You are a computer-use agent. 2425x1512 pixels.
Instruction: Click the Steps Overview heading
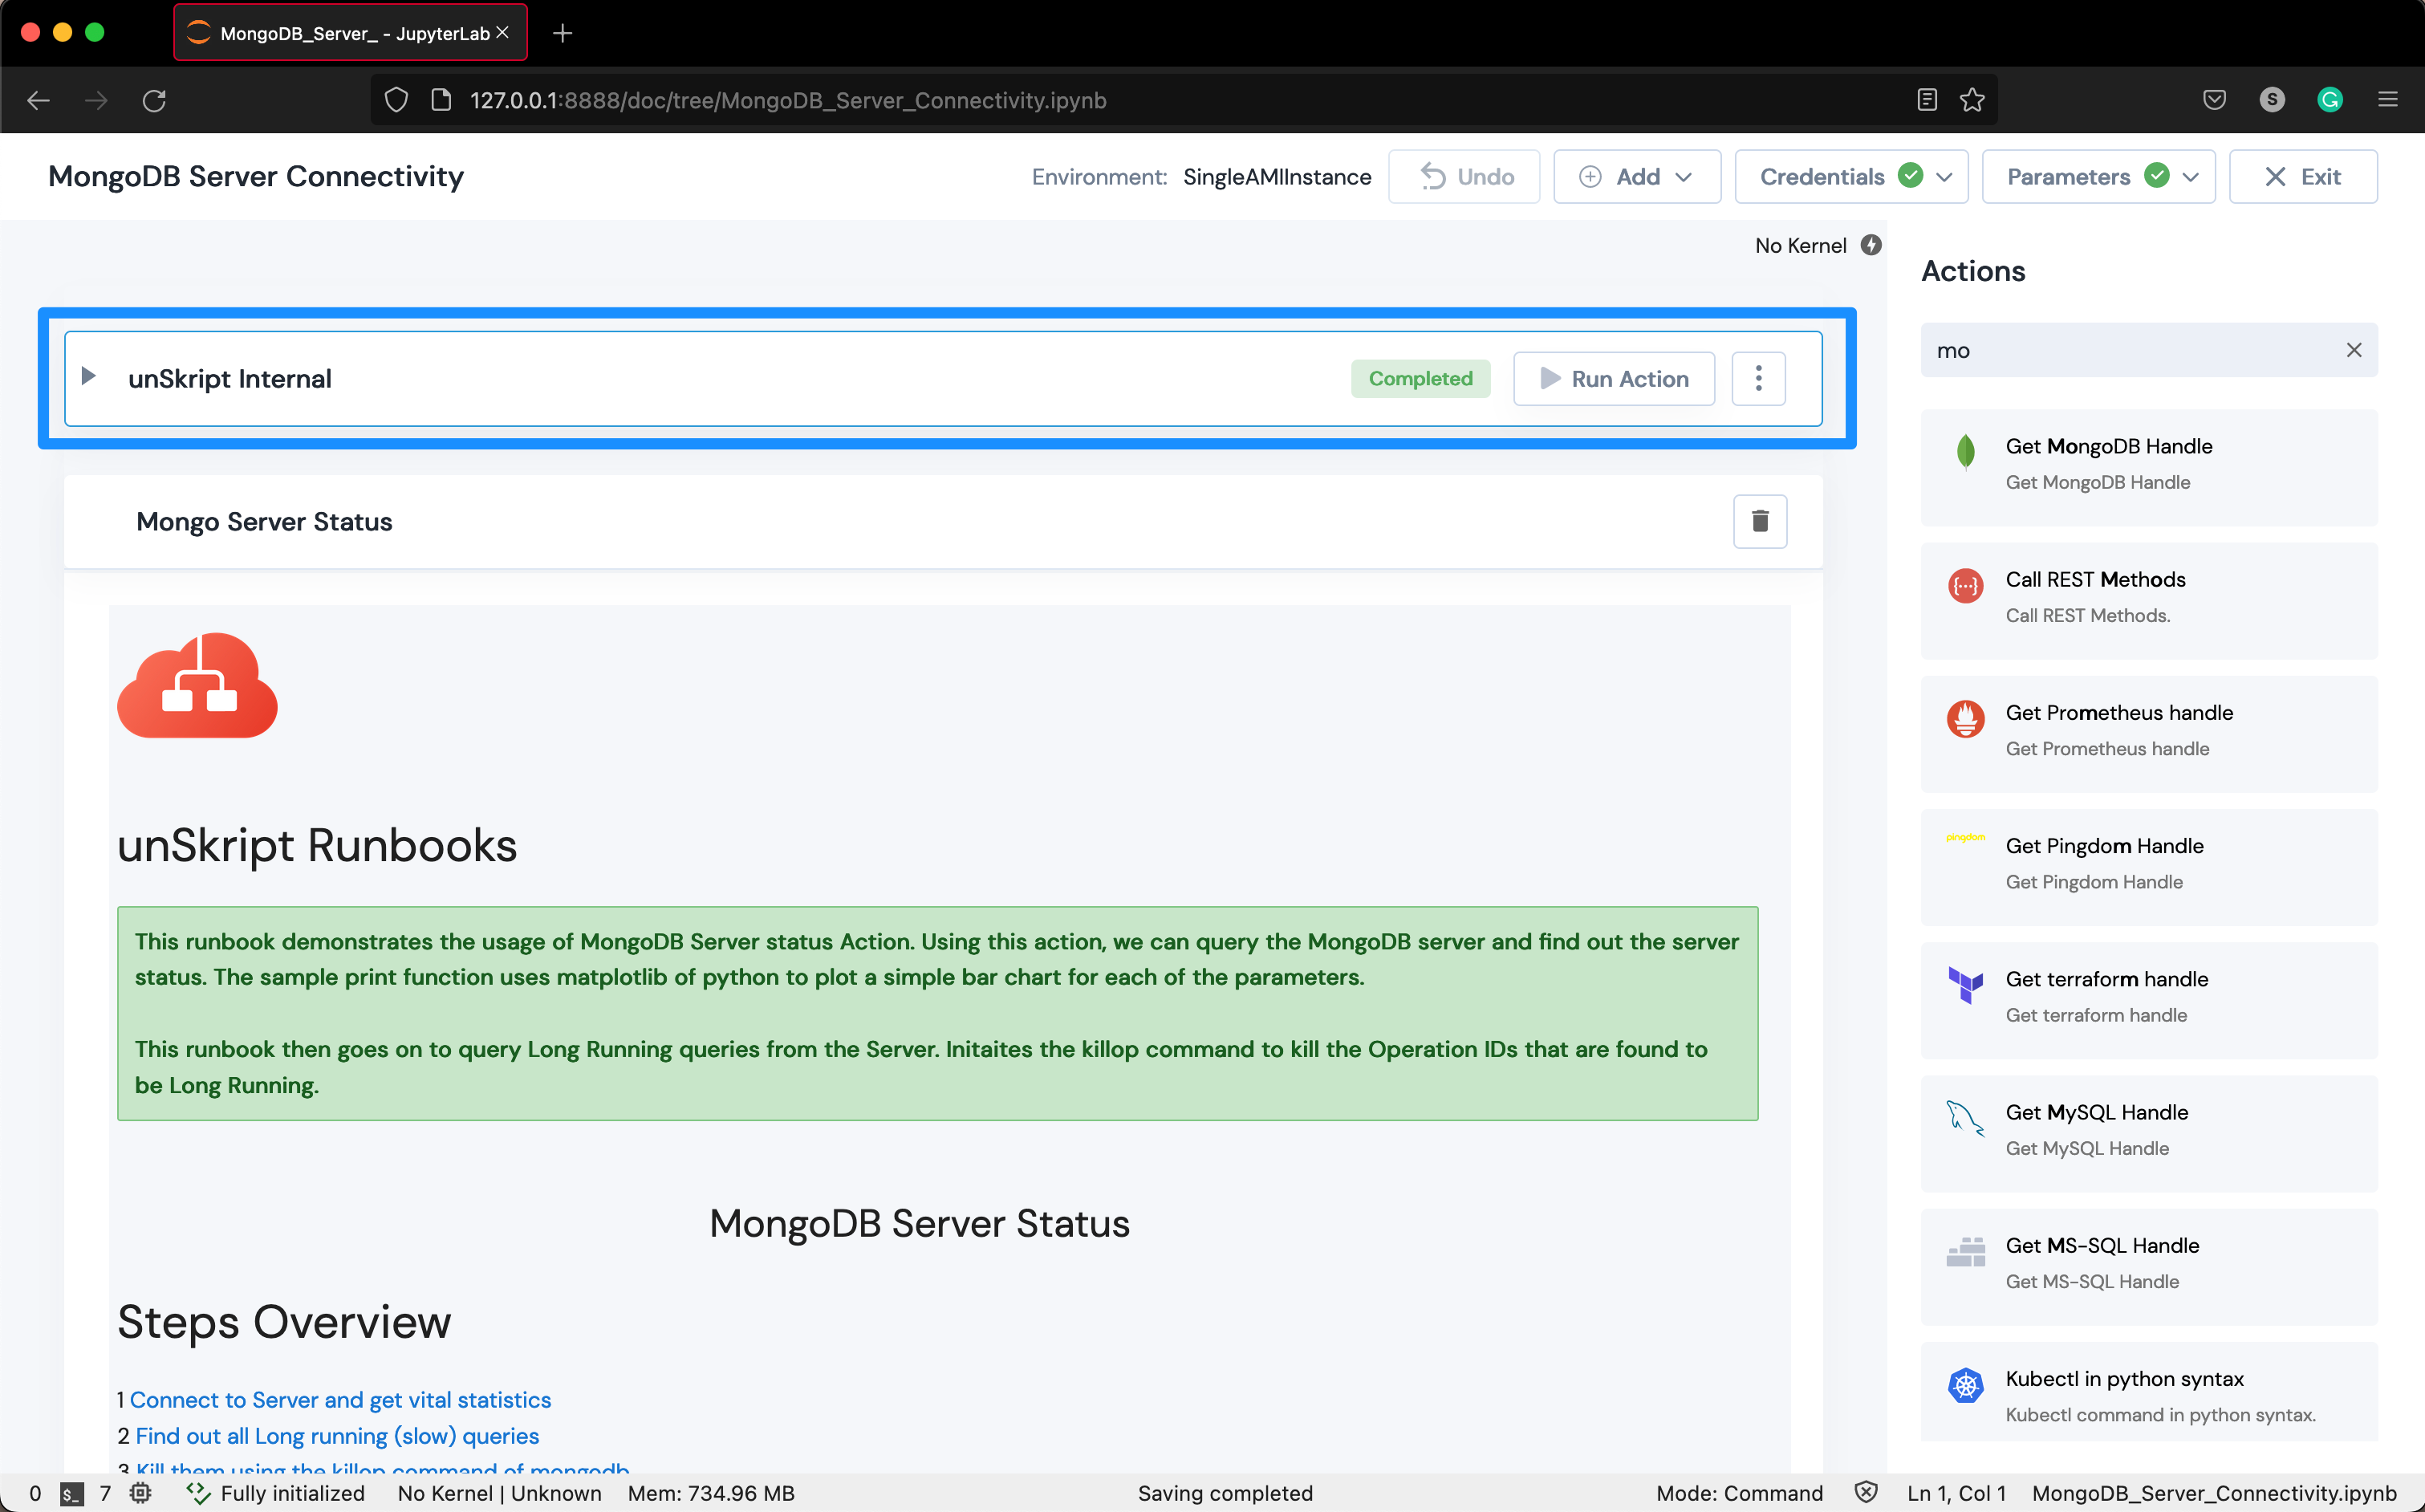[x=284, y=1322]
